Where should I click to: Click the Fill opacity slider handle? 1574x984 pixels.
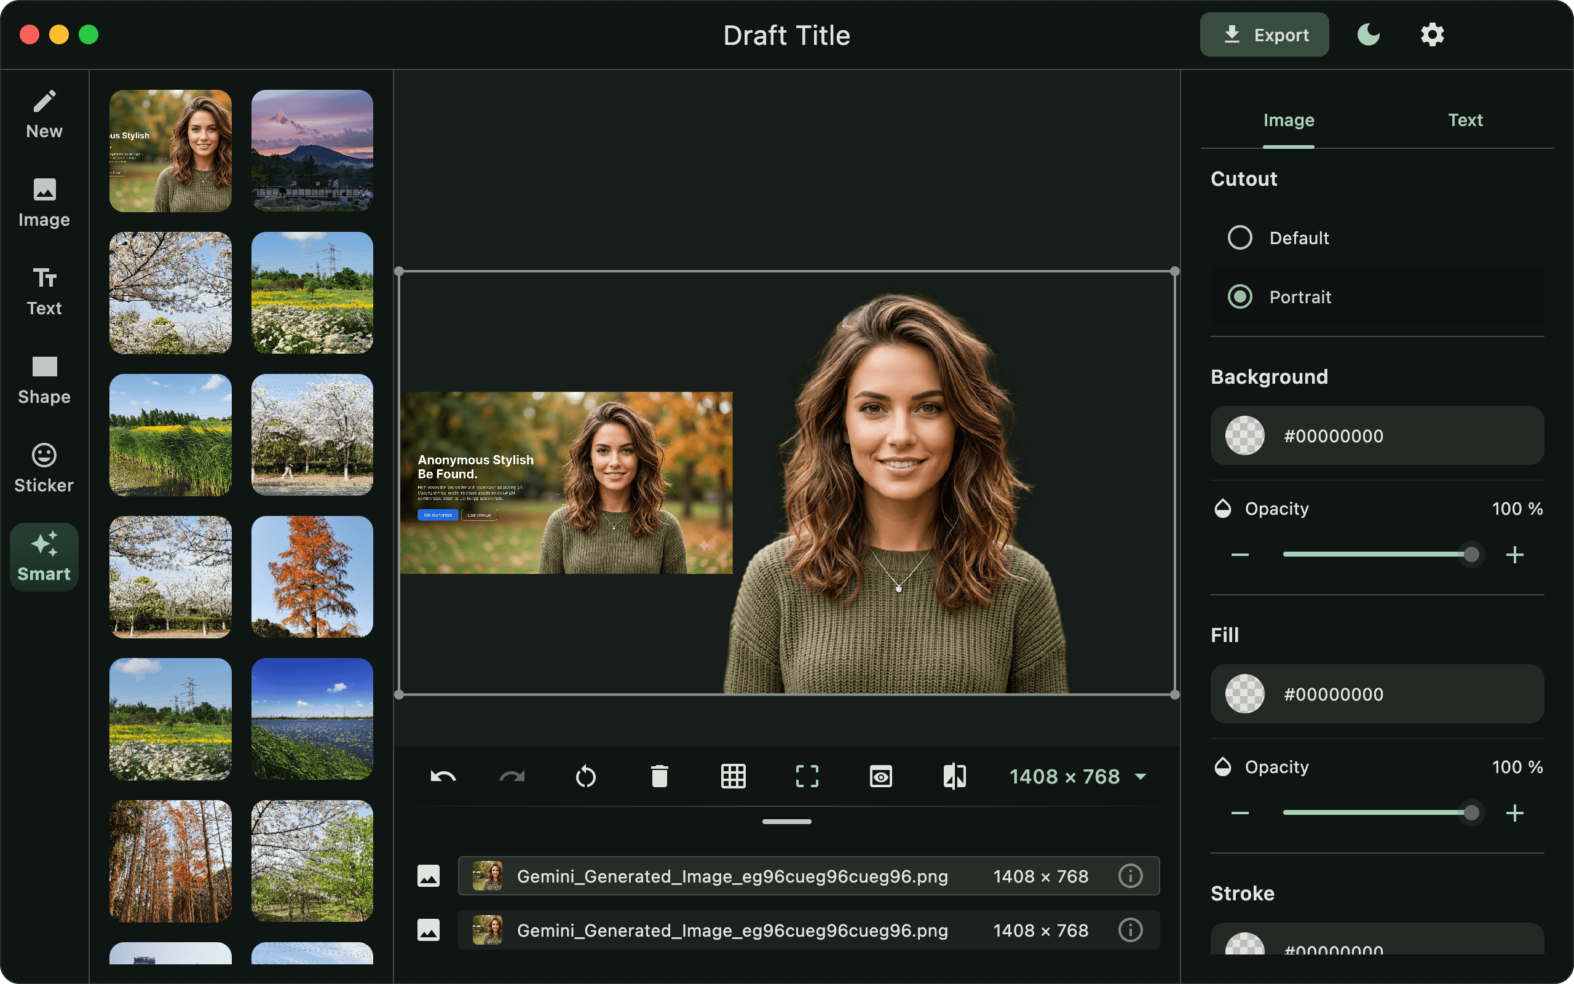(x=1471, y=813)
